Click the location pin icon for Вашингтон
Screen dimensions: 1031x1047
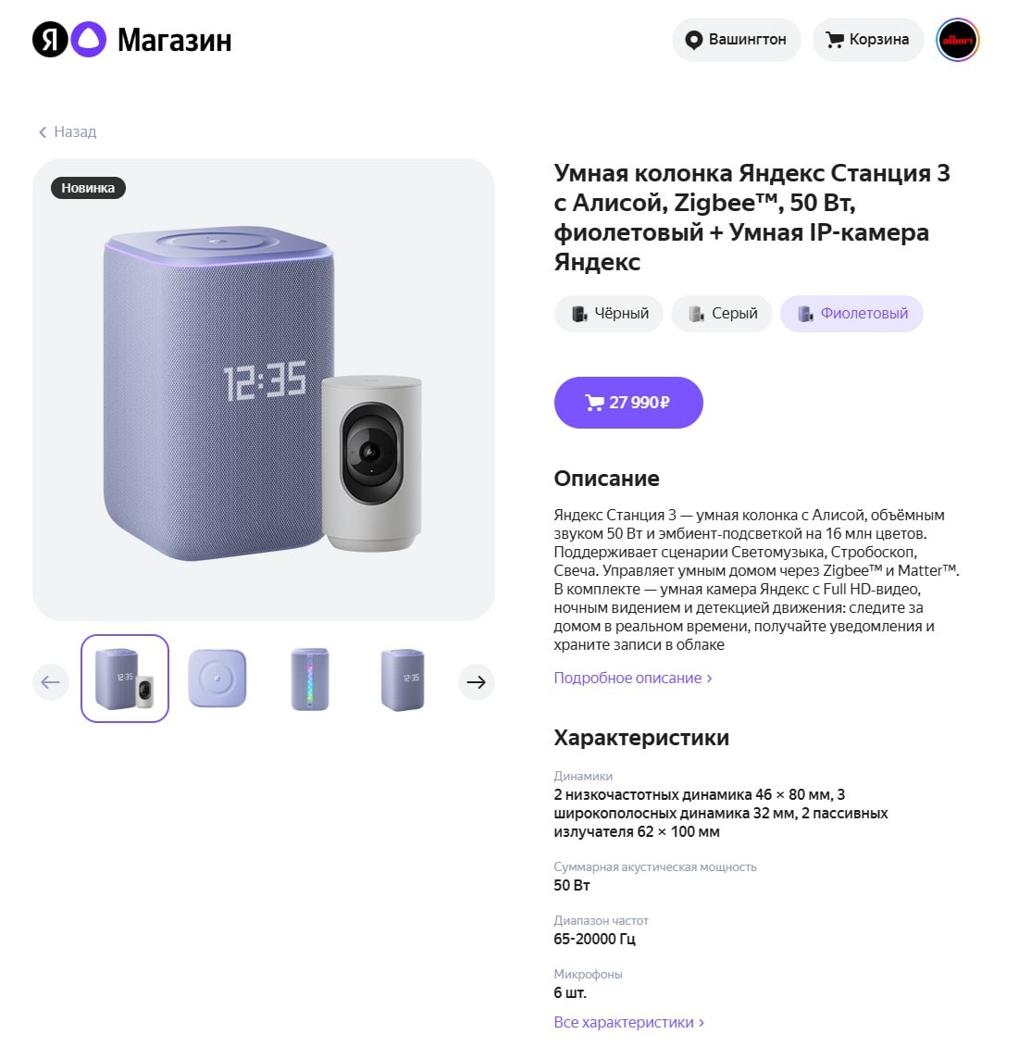(x=694, y=40)
